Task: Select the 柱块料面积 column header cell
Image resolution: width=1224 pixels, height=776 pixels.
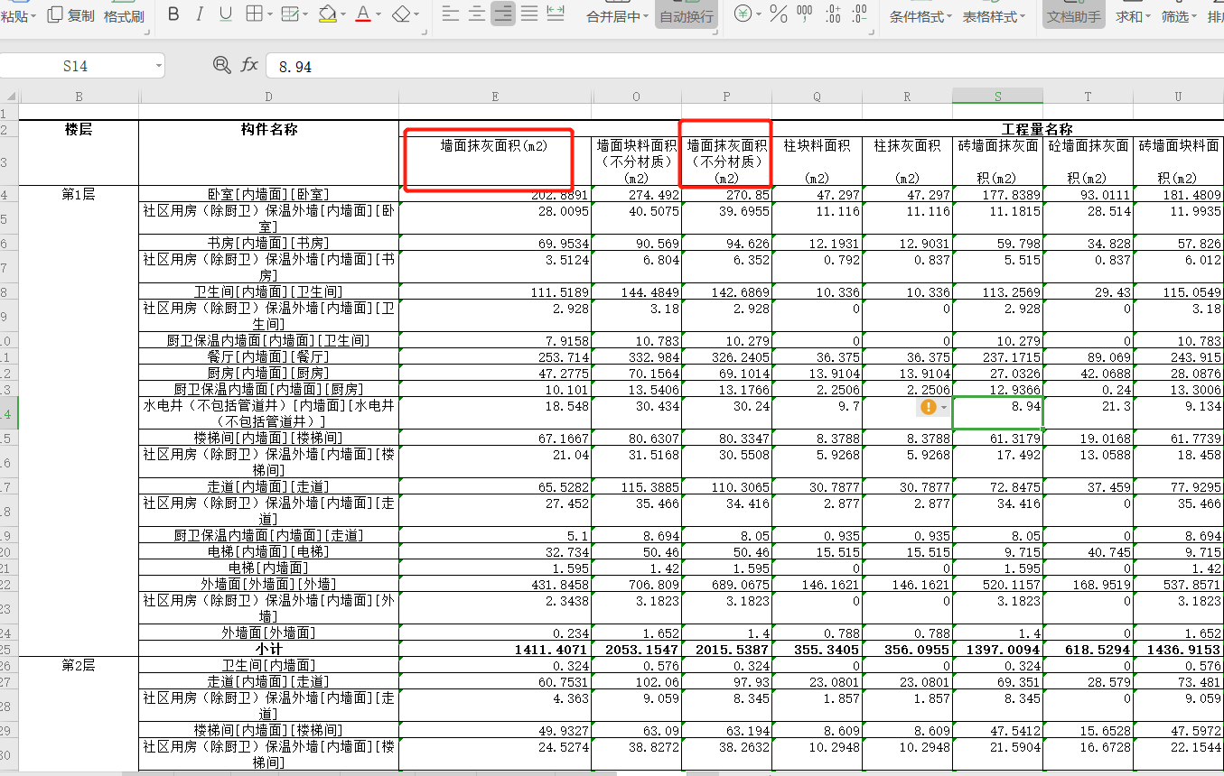Action: click(x=817, y=162)
